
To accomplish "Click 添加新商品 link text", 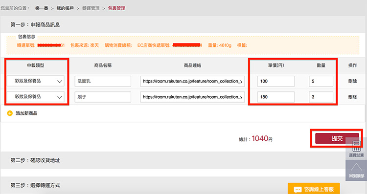I will 26,113.
